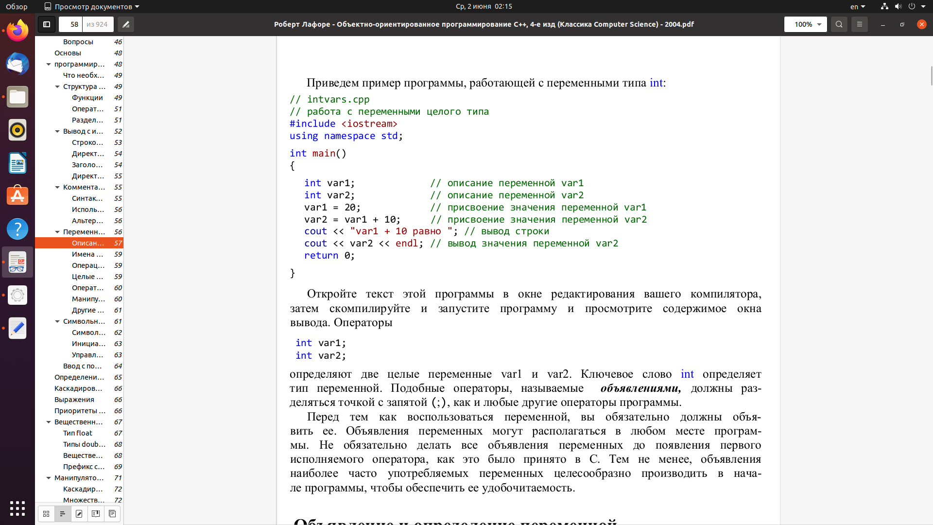Open the clock and calendar menu
The height and width of the screenshot is (525, 933).
coord(484,6)
